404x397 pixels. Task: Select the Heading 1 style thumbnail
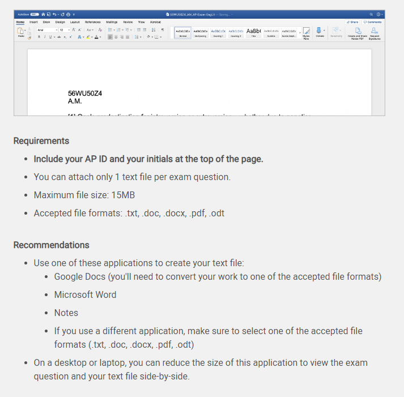tap(218, 33)
